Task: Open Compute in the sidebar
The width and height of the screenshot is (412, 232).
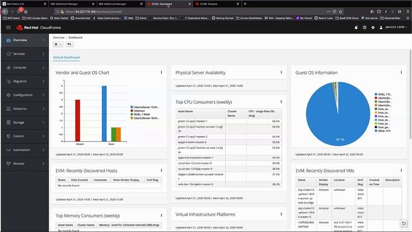Action: (x=25, y=68)
